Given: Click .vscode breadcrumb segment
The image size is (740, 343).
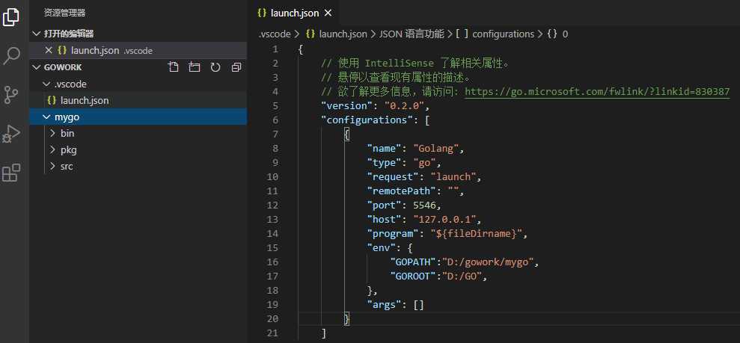Looking at the screenshot, I should (274, 34).
